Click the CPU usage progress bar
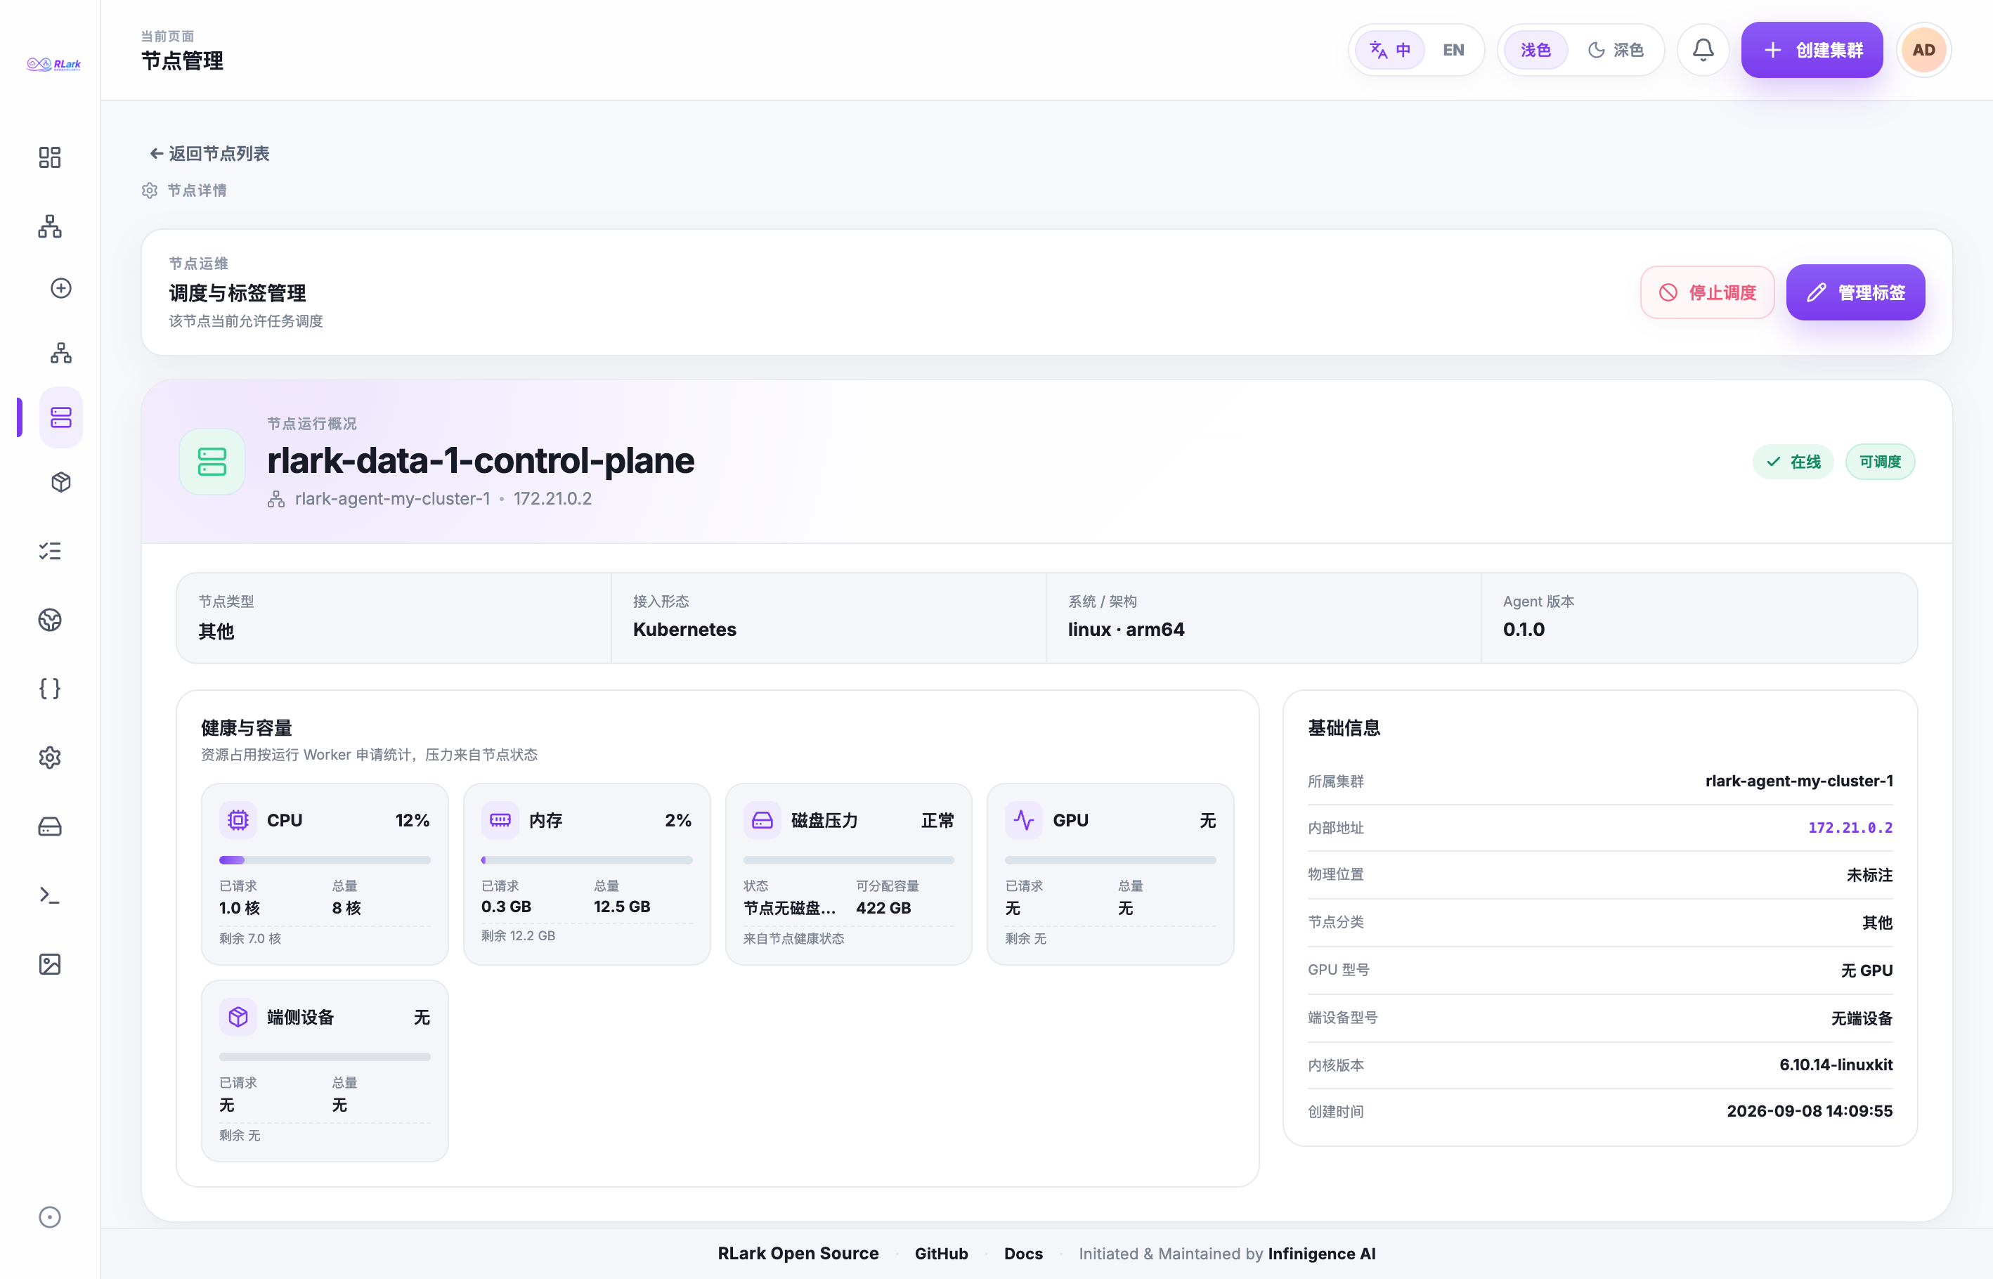The width and height of the screenshot is (1993, 1279). pyautogui.click(x=325, y=860)
